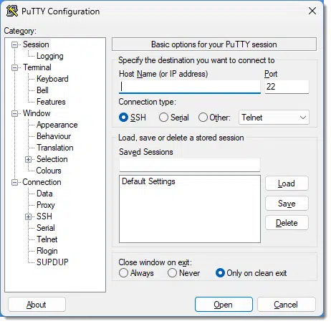
Task: Open SUPDUP settings panel
Action: click(x=52, y=262)
